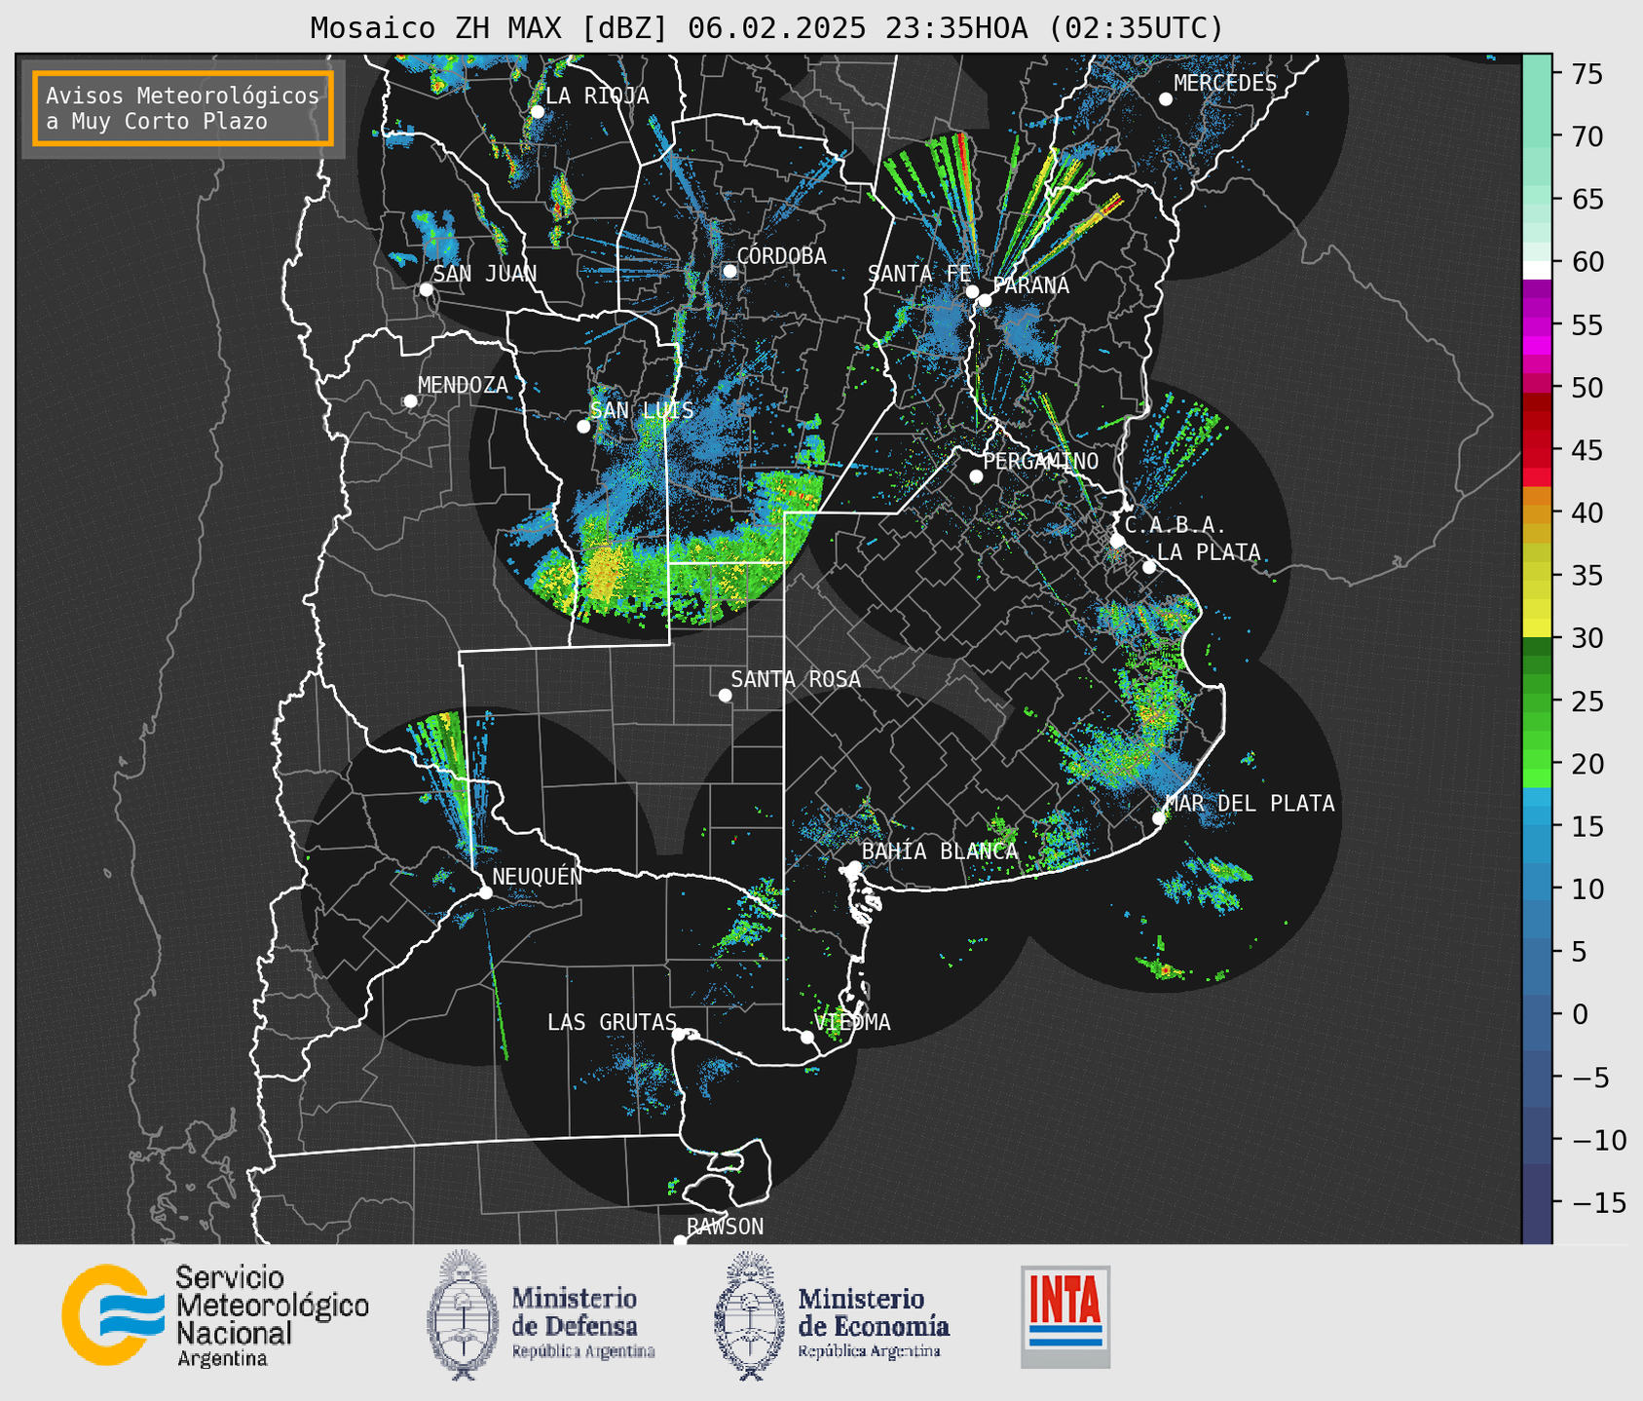
Task: Click the green 25 dBZ color band
Action: (1537, 701)
